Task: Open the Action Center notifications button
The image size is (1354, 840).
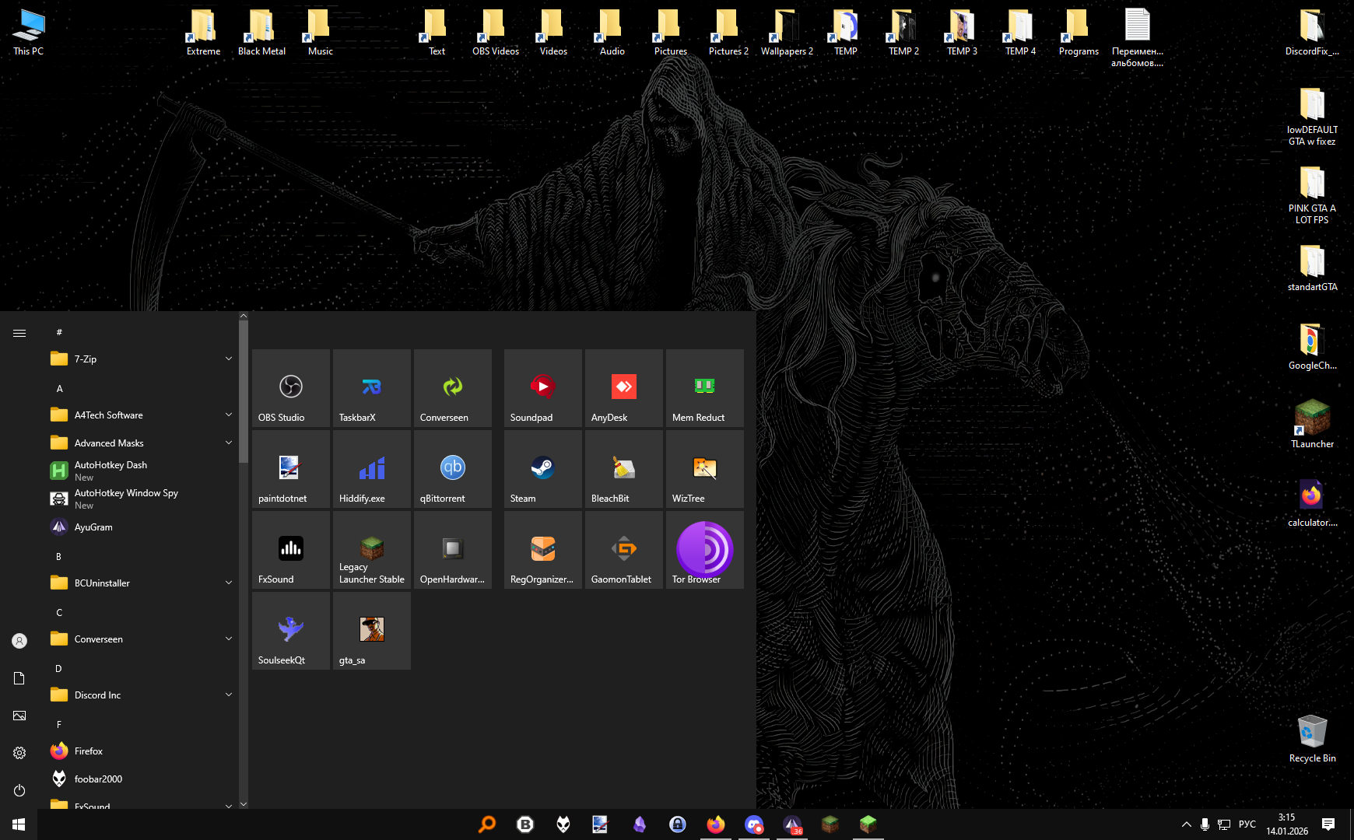Action: click(x=1328, y=824)
